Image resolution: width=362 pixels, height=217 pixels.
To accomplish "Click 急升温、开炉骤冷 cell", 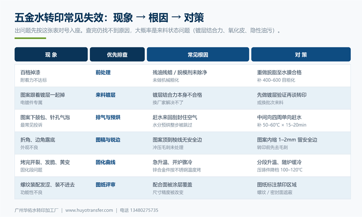I will [172, 162].
